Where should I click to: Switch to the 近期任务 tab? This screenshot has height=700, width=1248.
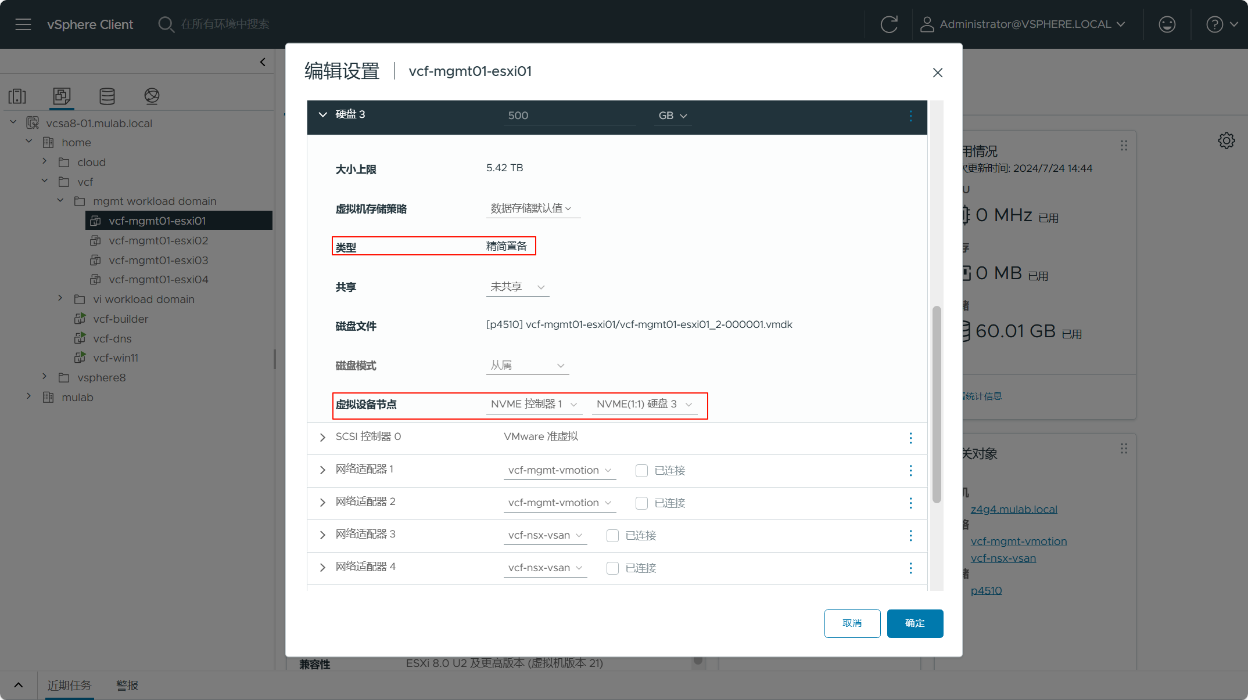69,685
